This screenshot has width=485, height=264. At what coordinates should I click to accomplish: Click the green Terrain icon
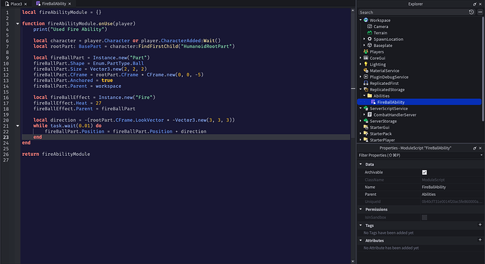(369, 33)
